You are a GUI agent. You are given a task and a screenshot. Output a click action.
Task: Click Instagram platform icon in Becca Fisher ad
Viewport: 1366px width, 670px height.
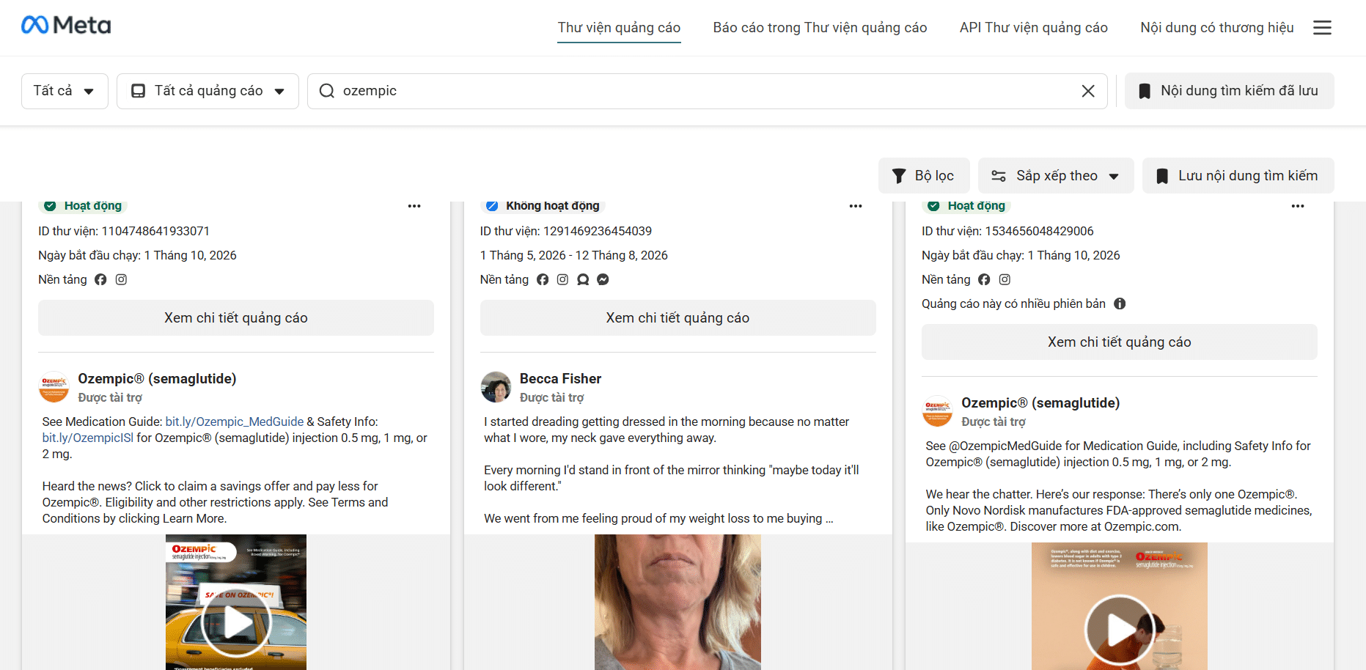coord(562,279)
